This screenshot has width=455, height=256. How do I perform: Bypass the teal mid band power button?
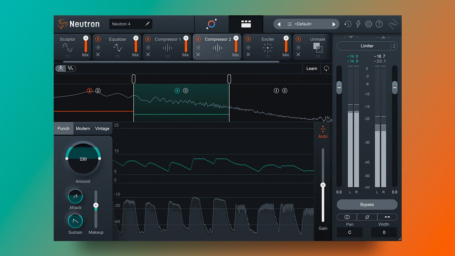click(x=177, y=91)
